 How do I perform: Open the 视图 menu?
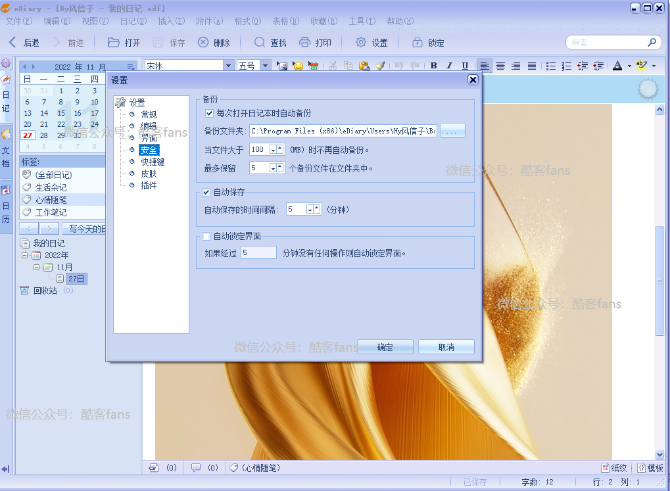coord(95,21)
